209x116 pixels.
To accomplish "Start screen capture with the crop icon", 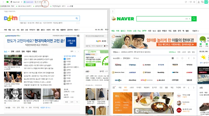I will (202, 2).
